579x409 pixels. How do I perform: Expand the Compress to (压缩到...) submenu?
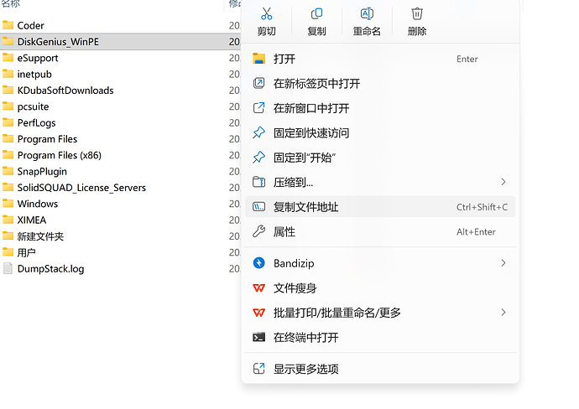pyautogui.click(x=380, y=183)
